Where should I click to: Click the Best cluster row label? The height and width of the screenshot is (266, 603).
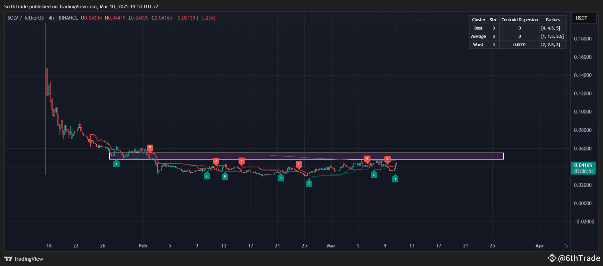click(x=478, y=28)
